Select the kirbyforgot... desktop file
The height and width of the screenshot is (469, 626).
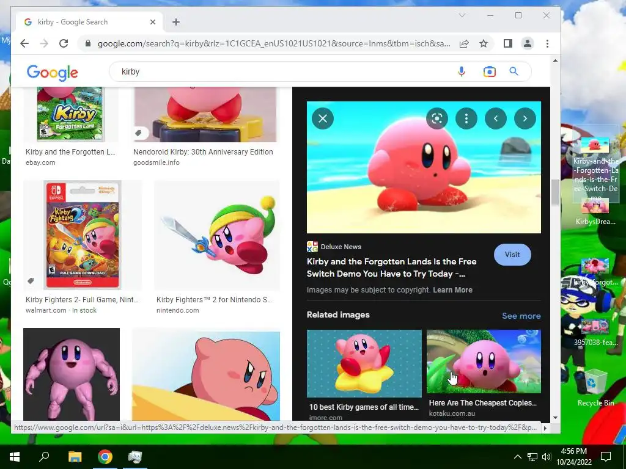595,272
